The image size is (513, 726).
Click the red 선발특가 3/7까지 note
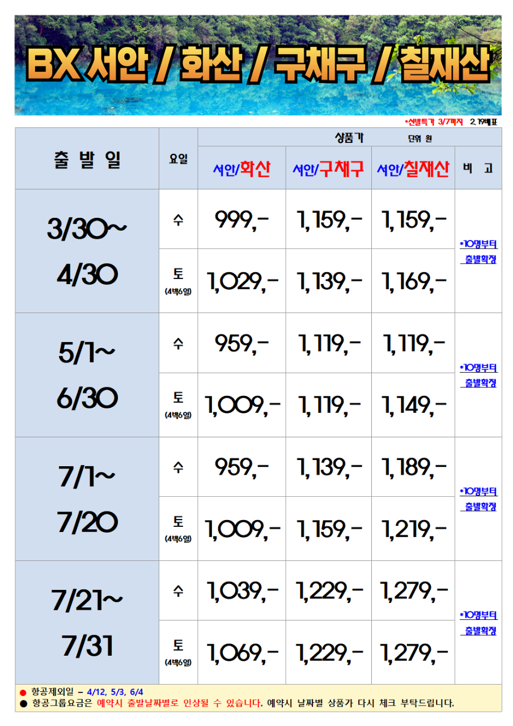click(434, 122)
